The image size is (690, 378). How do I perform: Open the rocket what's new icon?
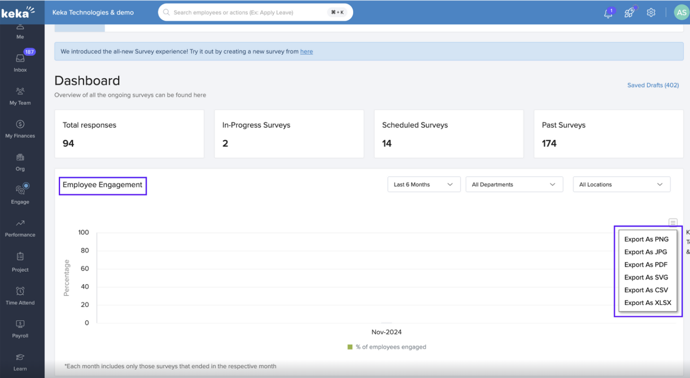pos(629,13)
